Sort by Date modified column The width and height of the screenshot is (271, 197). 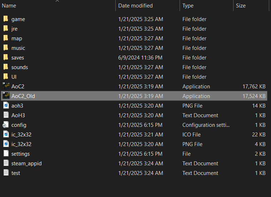[x=135, y=6]
